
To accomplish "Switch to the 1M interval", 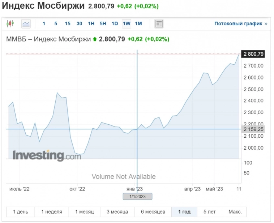I will point(138,24).
